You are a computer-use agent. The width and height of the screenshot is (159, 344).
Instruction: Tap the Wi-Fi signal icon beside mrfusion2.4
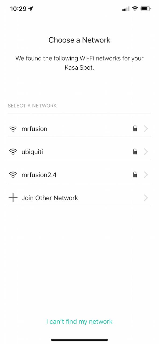point(13,175)
